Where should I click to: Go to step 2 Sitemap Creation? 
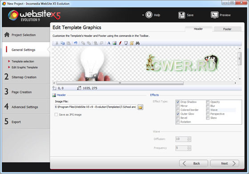tap(26, 77)
